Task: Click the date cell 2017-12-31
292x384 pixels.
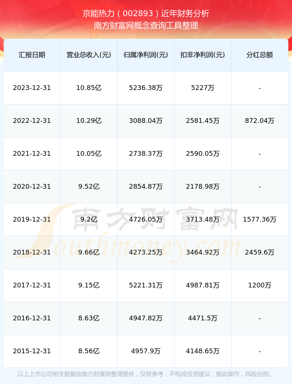Action: (x=32, y=285)
